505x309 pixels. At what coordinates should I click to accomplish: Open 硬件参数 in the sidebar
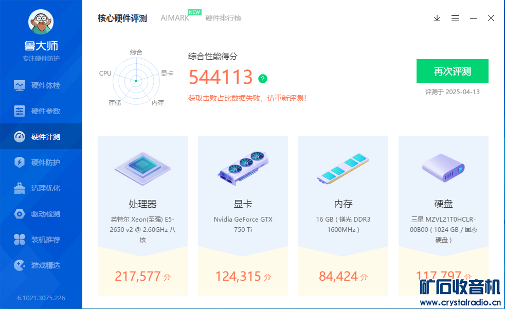click(41, 111)
